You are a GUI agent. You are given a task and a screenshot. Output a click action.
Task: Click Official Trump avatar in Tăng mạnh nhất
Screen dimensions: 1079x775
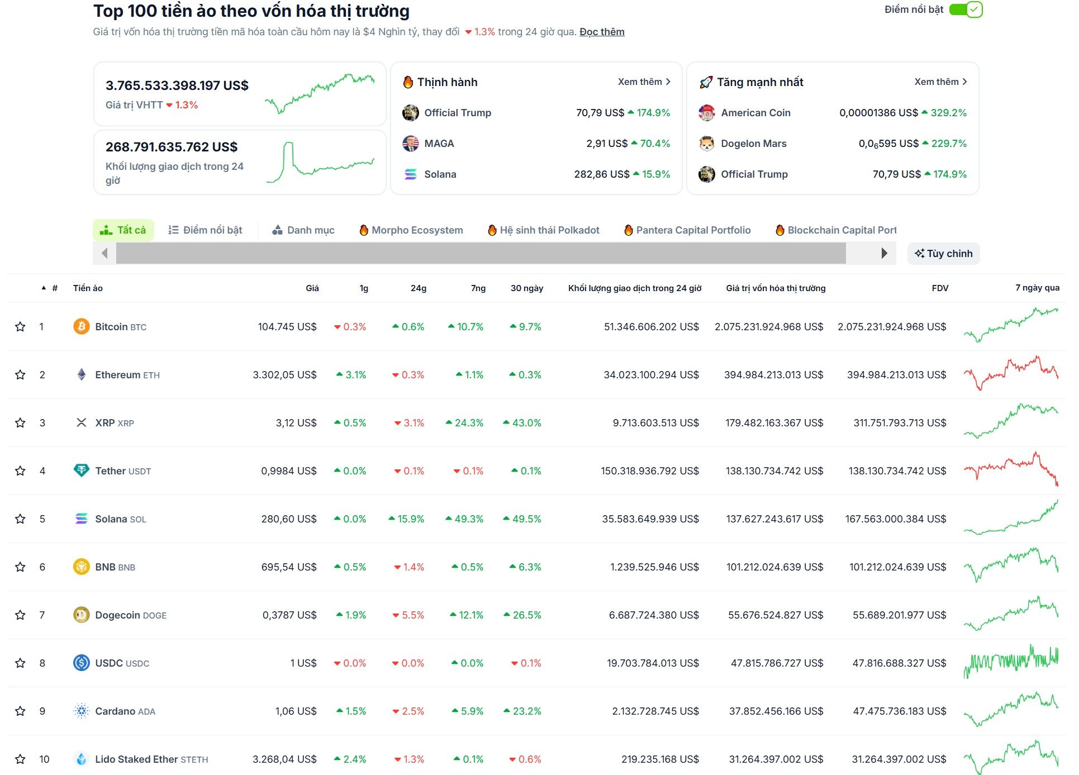707,174
